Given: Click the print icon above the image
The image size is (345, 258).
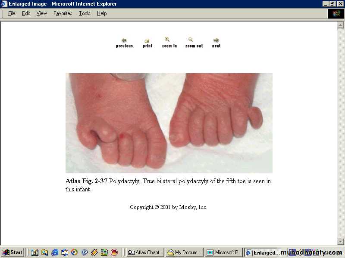Looking at the screenshot, I should (x=147, y=41).
